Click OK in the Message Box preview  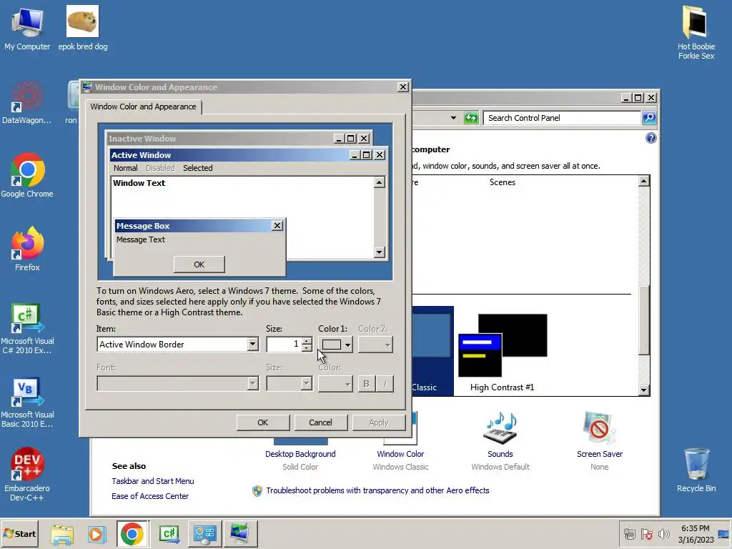(199, 264)
